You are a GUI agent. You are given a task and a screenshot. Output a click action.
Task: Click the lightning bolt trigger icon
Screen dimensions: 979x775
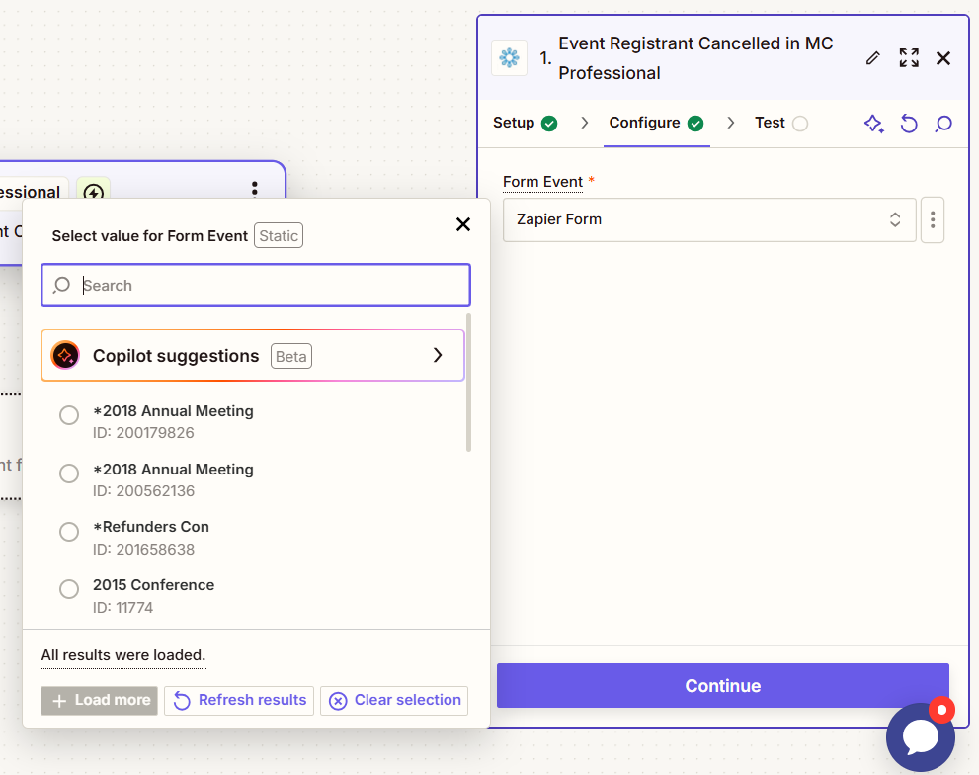coord(94,192)
